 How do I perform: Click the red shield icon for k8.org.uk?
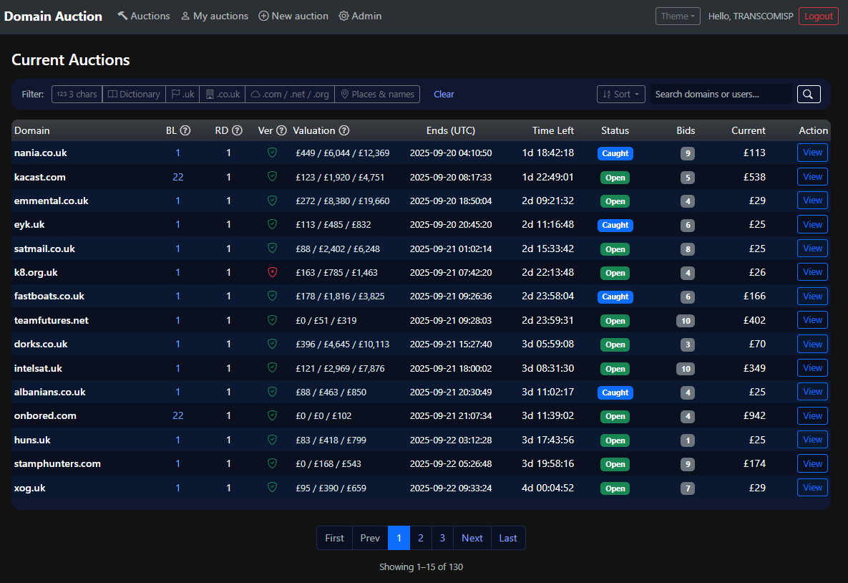(x=272, y=272)
